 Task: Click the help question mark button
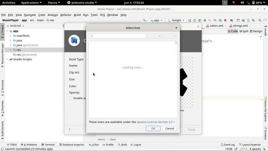(x=70, y=130)
